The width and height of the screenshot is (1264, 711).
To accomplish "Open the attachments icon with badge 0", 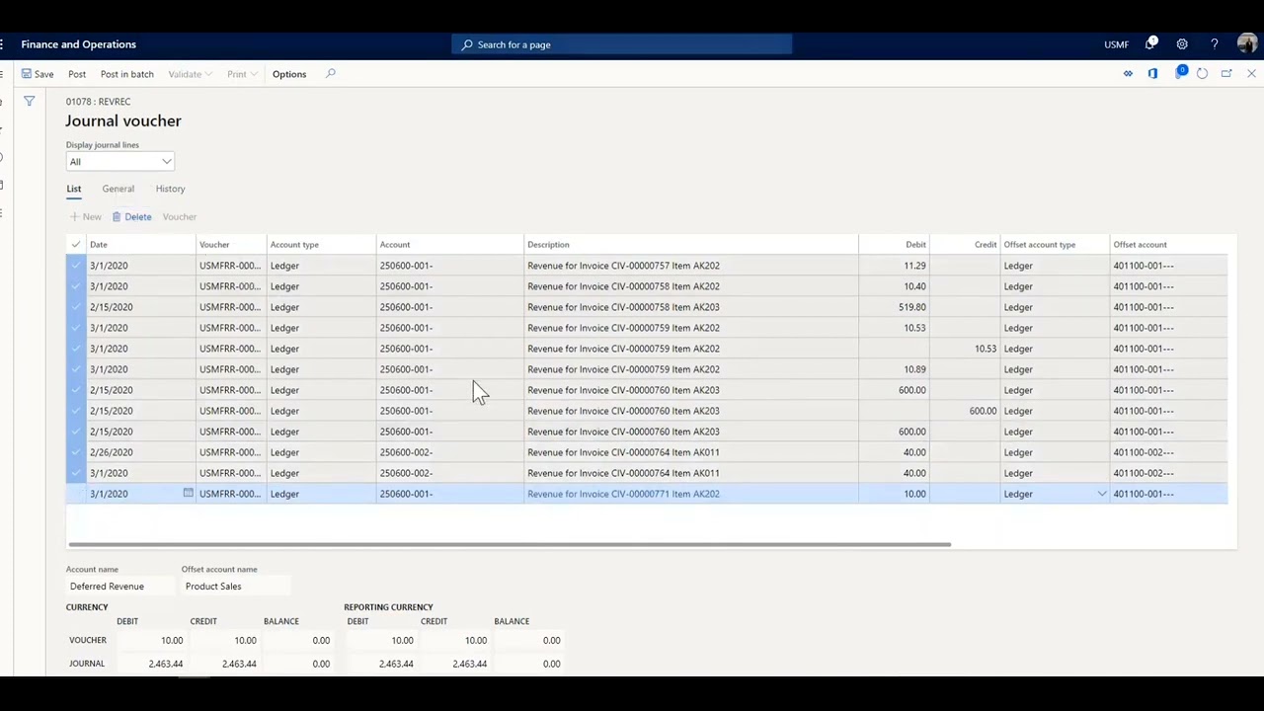I will coord(1180,73).
